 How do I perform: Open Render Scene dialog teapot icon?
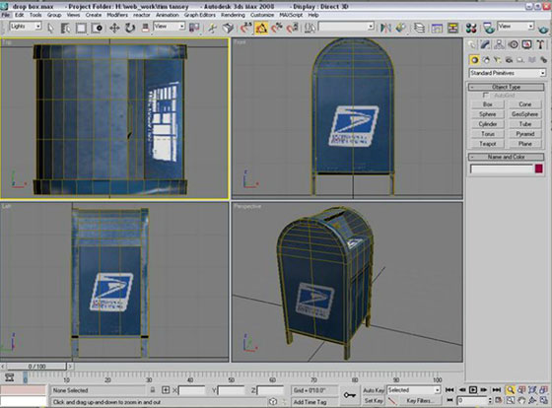(489, 28)
